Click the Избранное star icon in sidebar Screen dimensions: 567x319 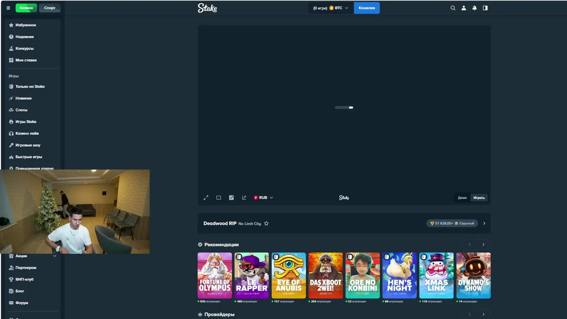[x=12, y=25]
